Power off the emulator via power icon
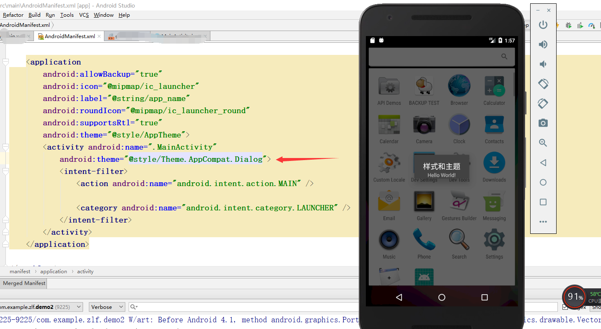601x329 pixels. [x=543, y=25]
